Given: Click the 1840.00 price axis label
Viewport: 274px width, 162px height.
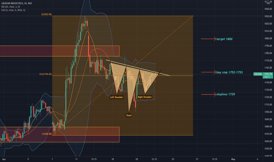Looking at the screenshot, I should click(x=268, y=9).
